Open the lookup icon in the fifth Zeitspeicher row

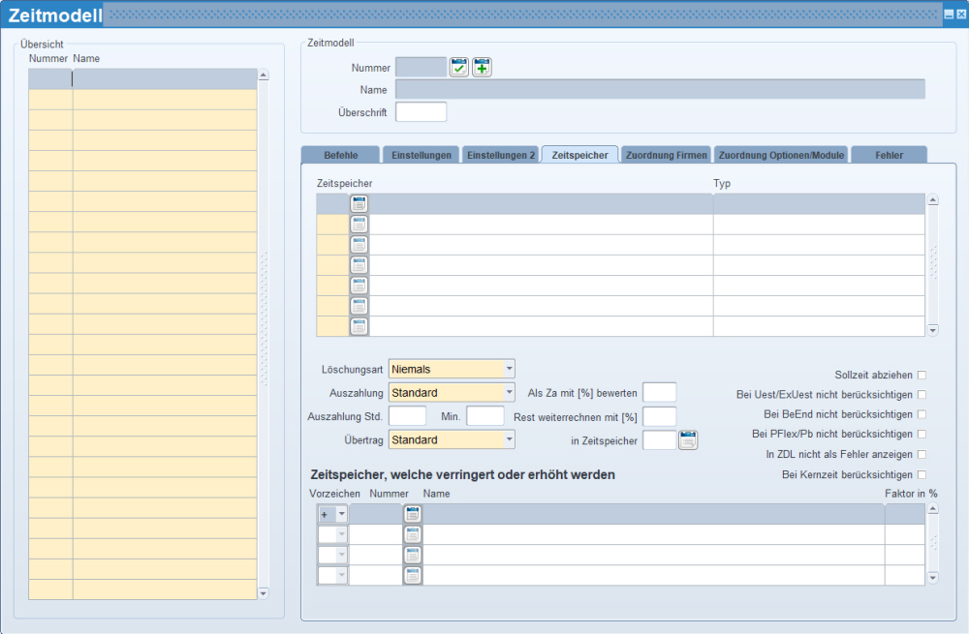(x=359, y=286)
